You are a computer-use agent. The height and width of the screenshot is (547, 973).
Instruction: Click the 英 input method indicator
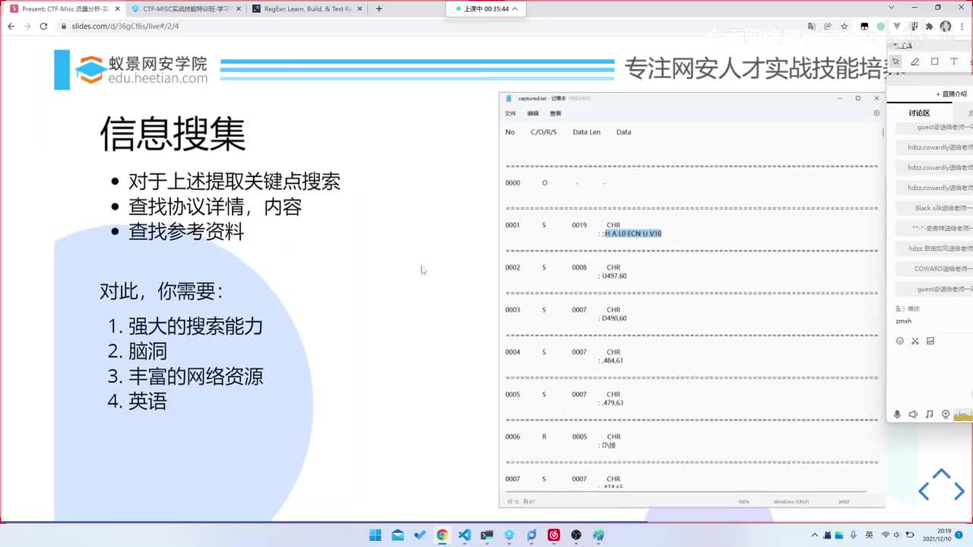(x=869, y=535)
